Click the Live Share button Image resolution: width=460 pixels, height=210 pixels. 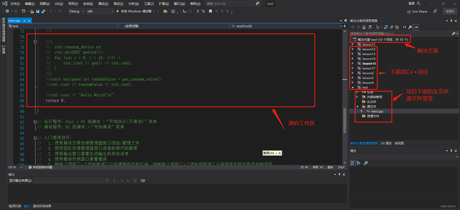417,12
